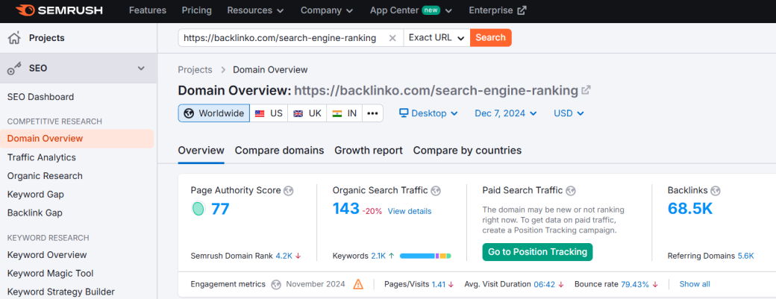Click Referring Domains 5.6K value
The height and width of the screenshot is (299, 776).
tap(746, 256)
